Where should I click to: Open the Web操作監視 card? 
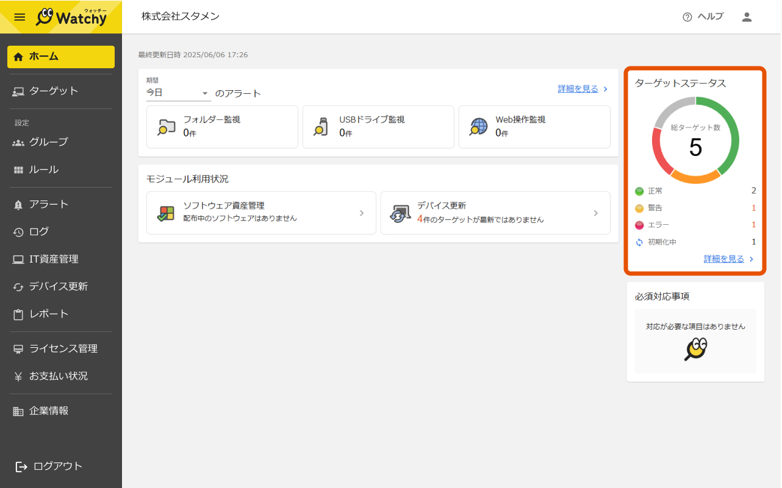(x=534, y=127)
